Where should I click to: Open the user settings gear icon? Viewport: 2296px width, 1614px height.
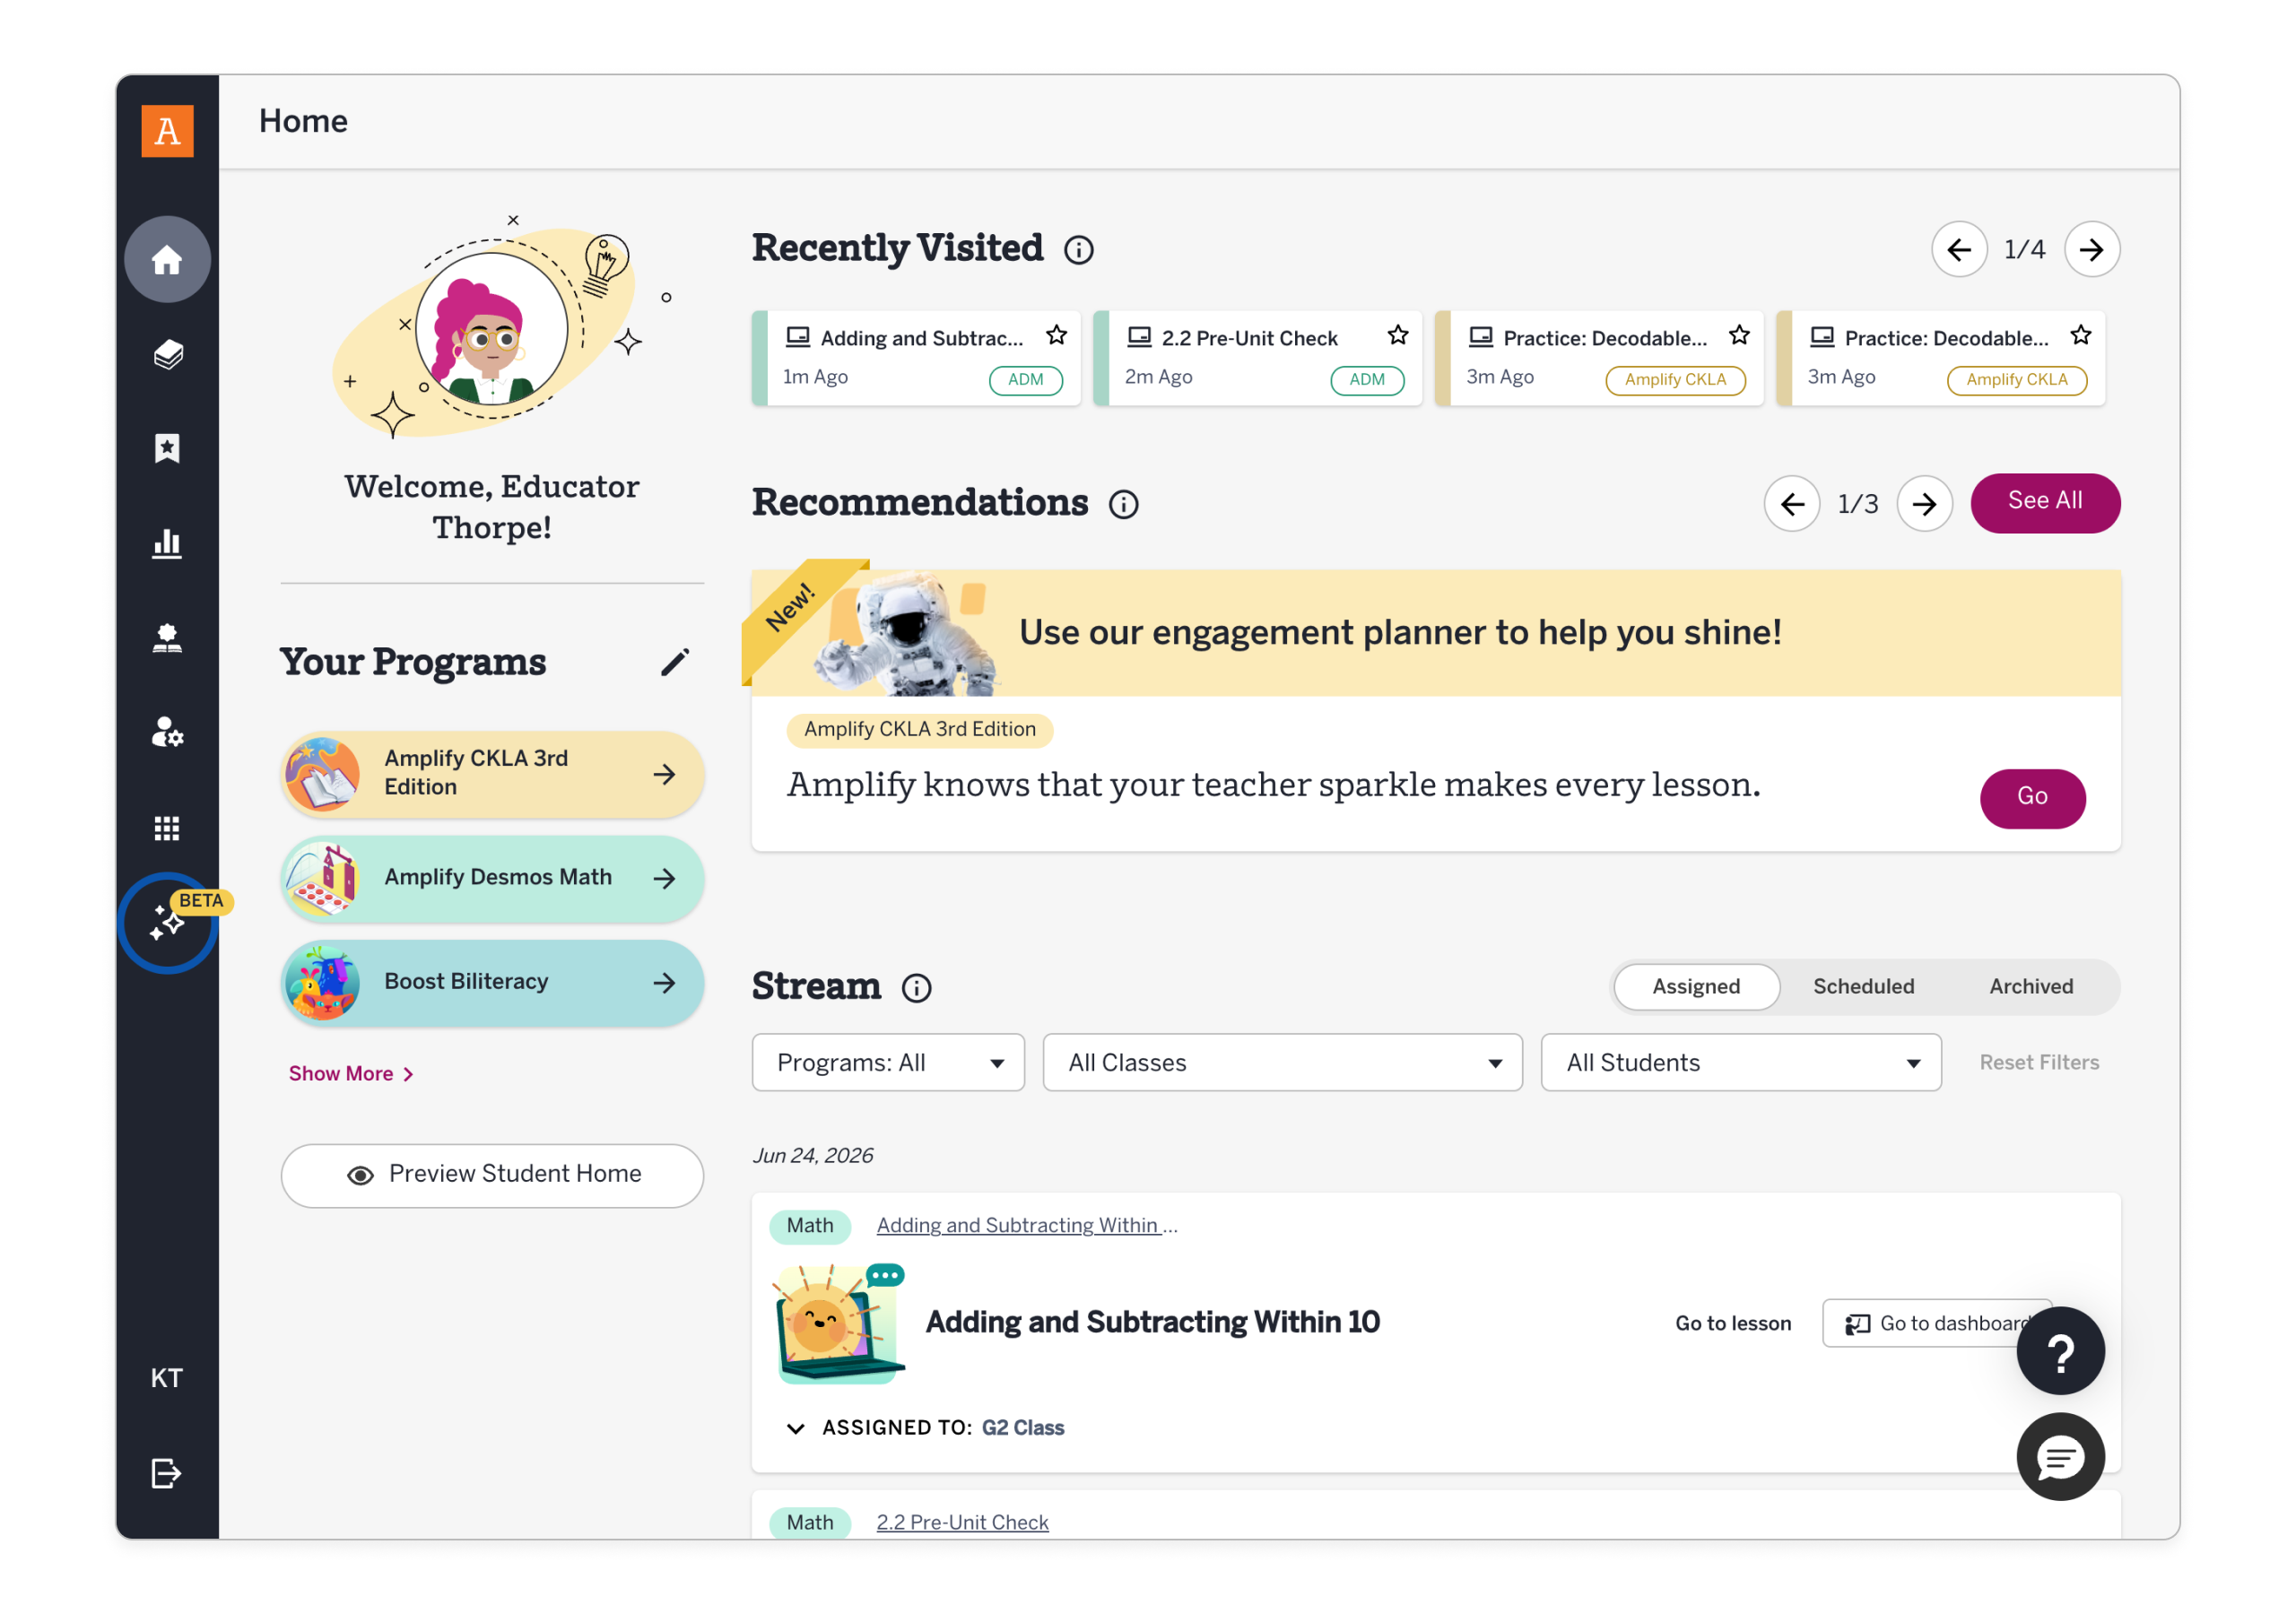pos(167,733)
